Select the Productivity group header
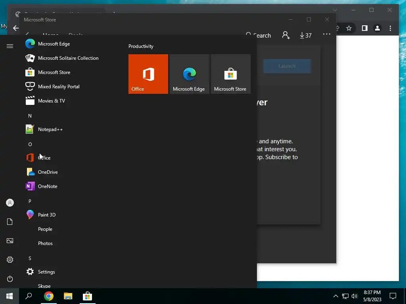This screenshot has height=304, width=406. [141, 46]
